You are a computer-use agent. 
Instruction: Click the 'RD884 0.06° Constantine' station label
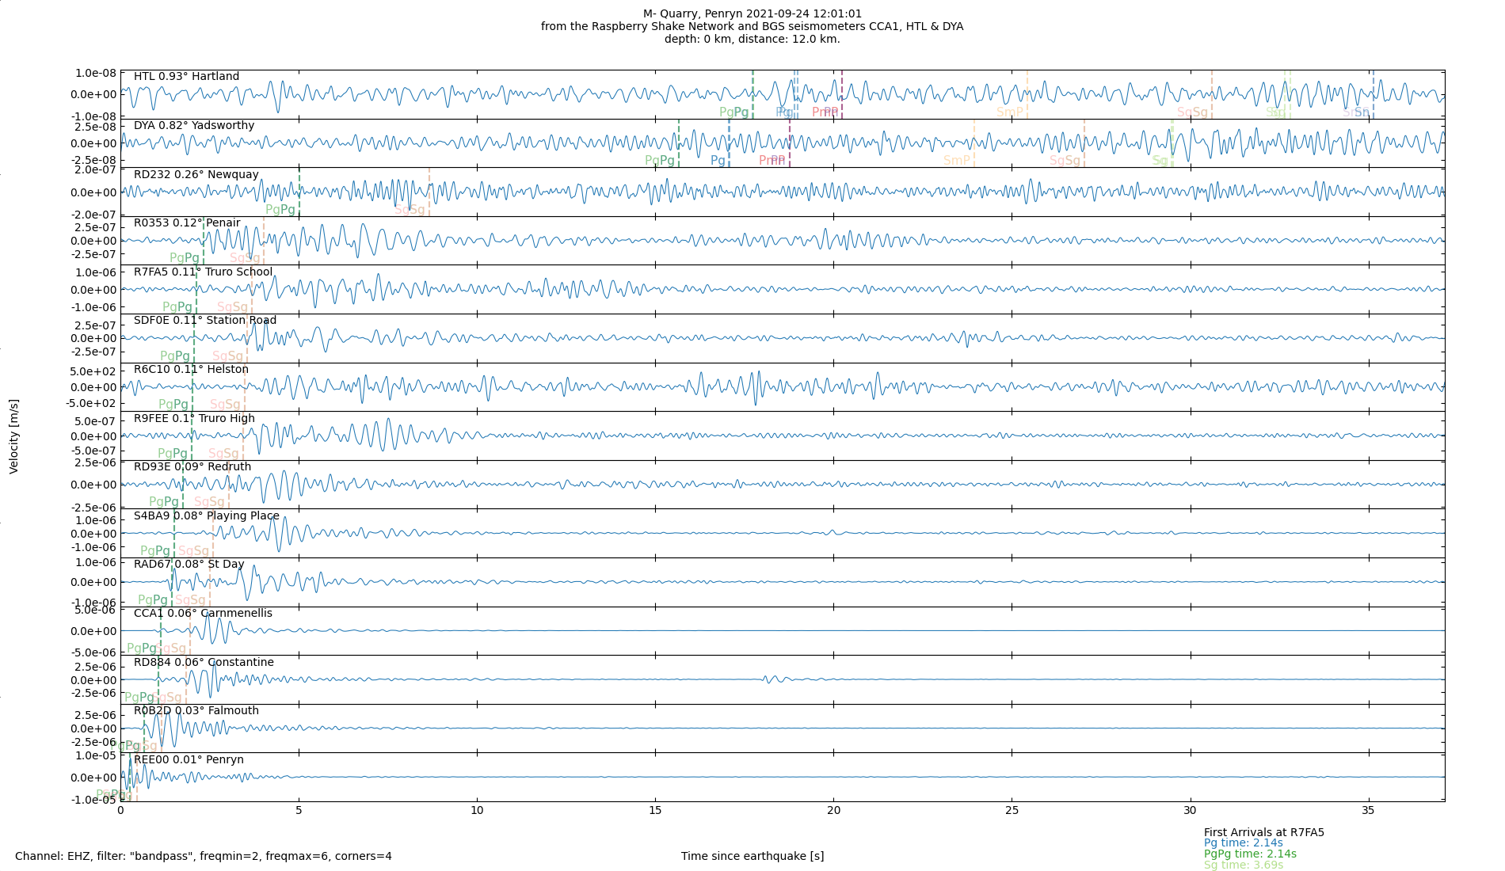(204, 662)
